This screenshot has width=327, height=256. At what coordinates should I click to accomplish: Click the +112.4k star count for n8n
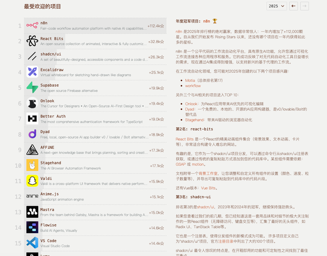click(156, 26)
